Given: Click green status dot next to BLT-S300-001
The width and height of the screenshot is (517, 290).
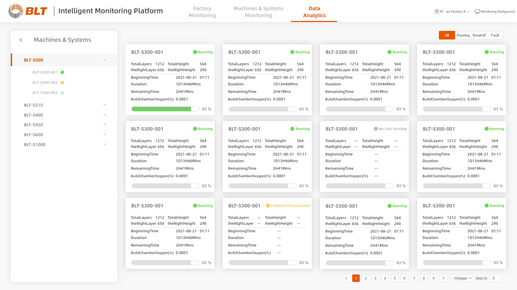Looking at the screenshot, I should [62, 72].
